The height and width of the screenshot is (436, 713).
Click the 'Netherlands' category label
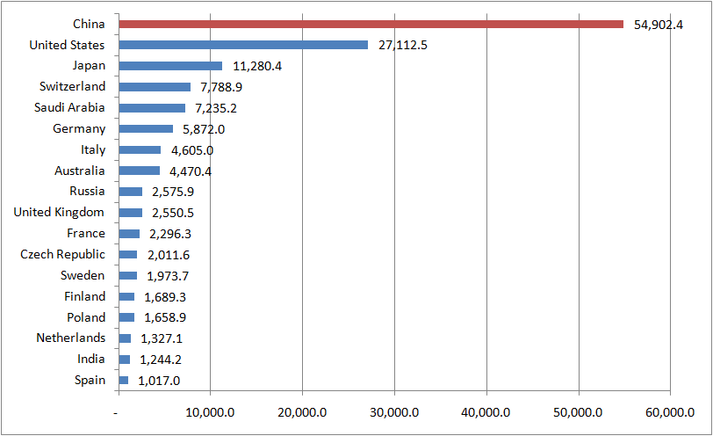click(x=71, y=338)
